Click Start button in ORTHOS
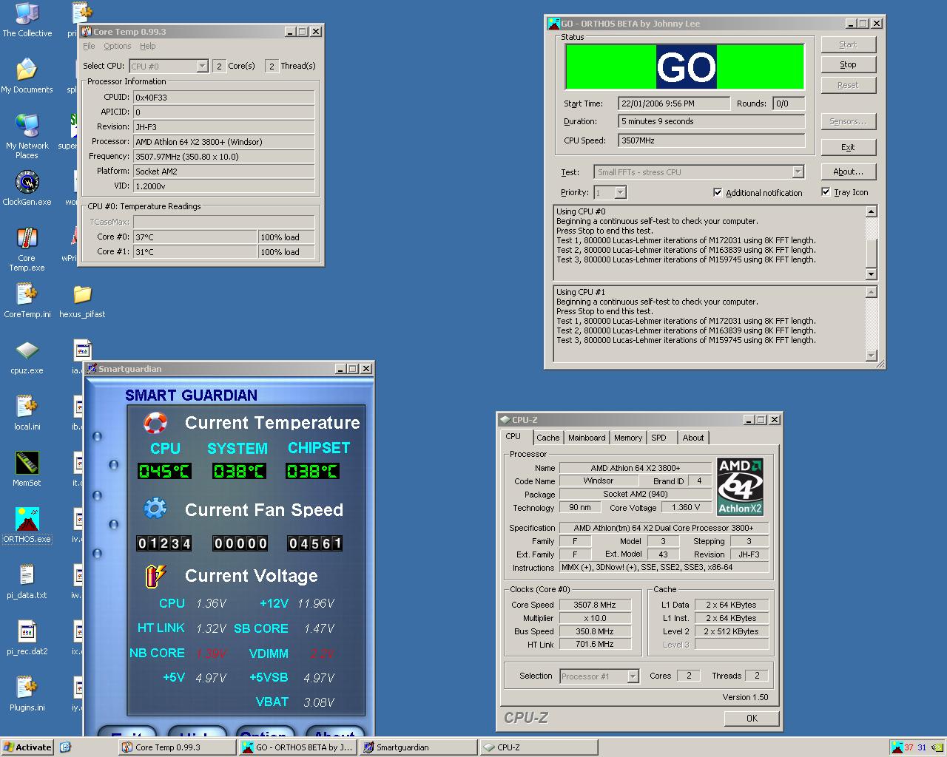The height and width of the screenshot is (757, 947). pyautogui.click(x=848, y=44)
